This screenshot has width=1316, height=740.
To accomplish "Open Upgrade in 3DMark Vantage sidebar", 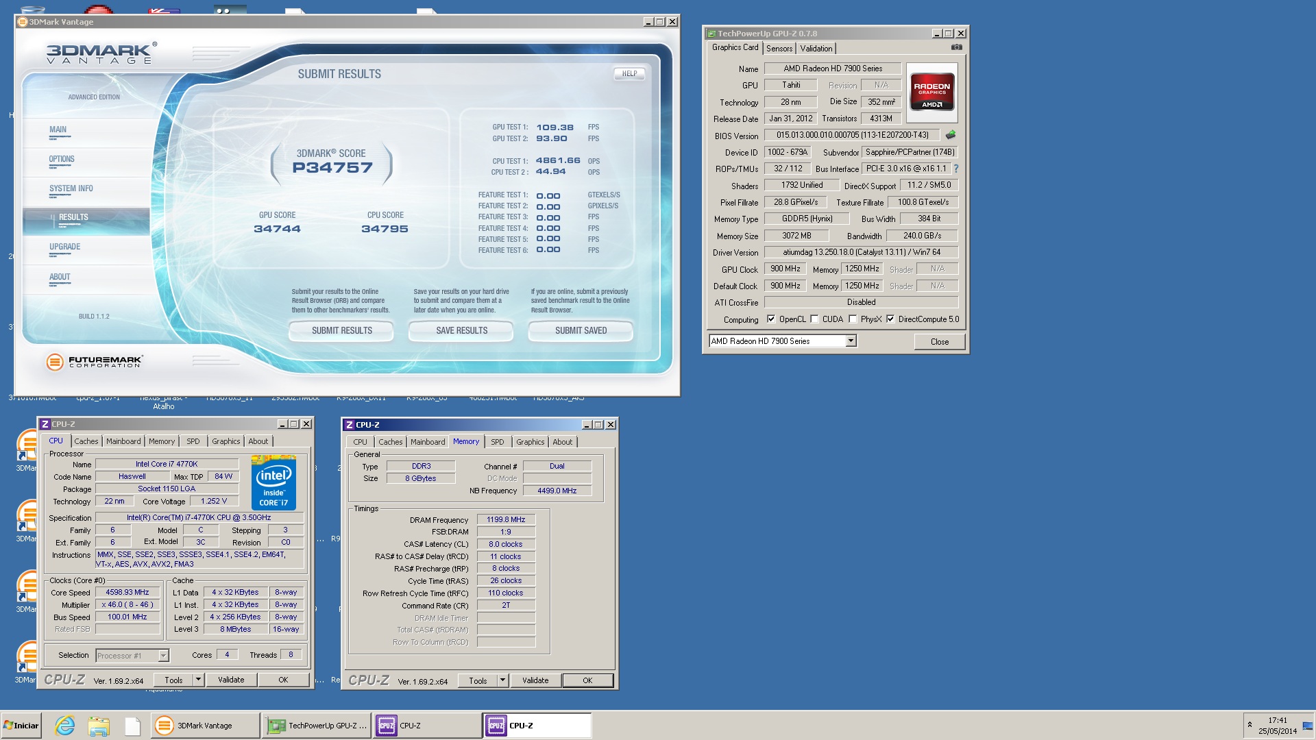I will click(x=65, y=247).
